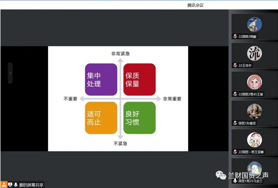Click the muted mic icon beside 22国贸一班王亚峰
This screenshot has height=188, width=278.
tap(235, 152)
